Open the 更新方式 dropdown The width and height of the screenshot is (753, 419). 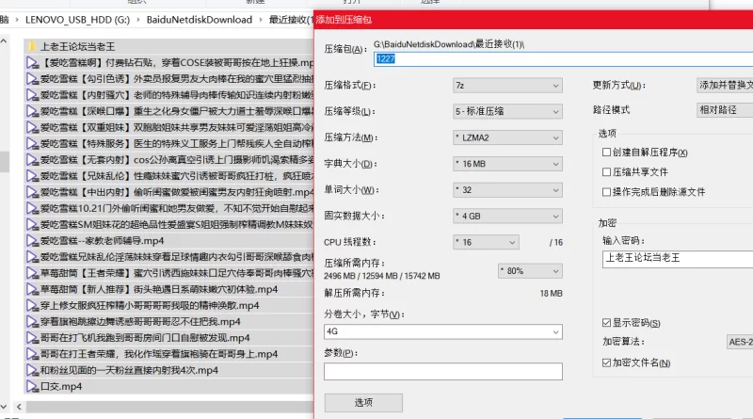pyautogui.click(x=723, y=85)
